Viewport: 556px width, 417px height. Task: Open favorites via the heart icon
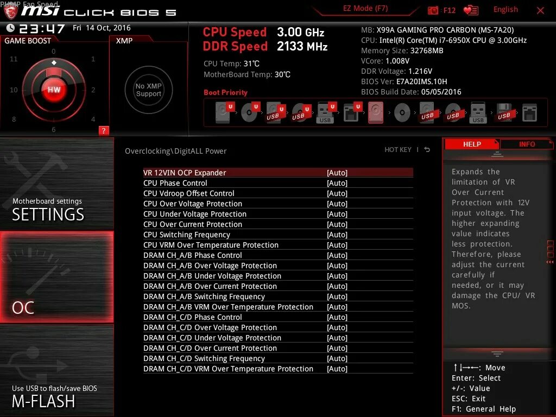click(471, 10)
